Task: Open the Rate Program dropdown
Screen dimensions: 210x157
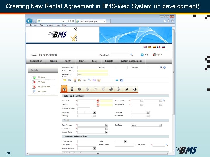Action: 106,125
